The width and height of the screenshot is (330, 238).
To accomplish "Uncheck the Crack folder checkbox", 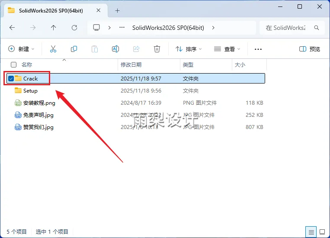I will 11,79.
